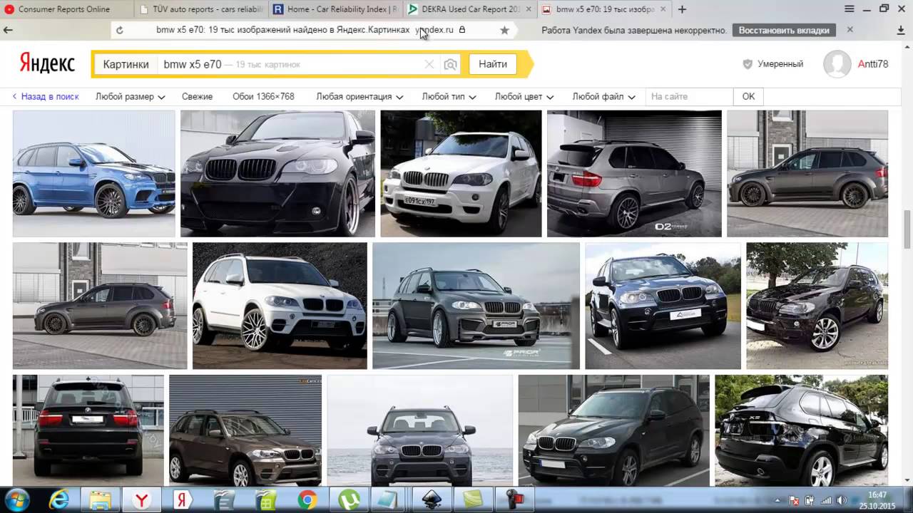The width and height of the screenshot is (913, 513).
Task: Bookmark page with the star icon
Action: [x=504, y=30]
